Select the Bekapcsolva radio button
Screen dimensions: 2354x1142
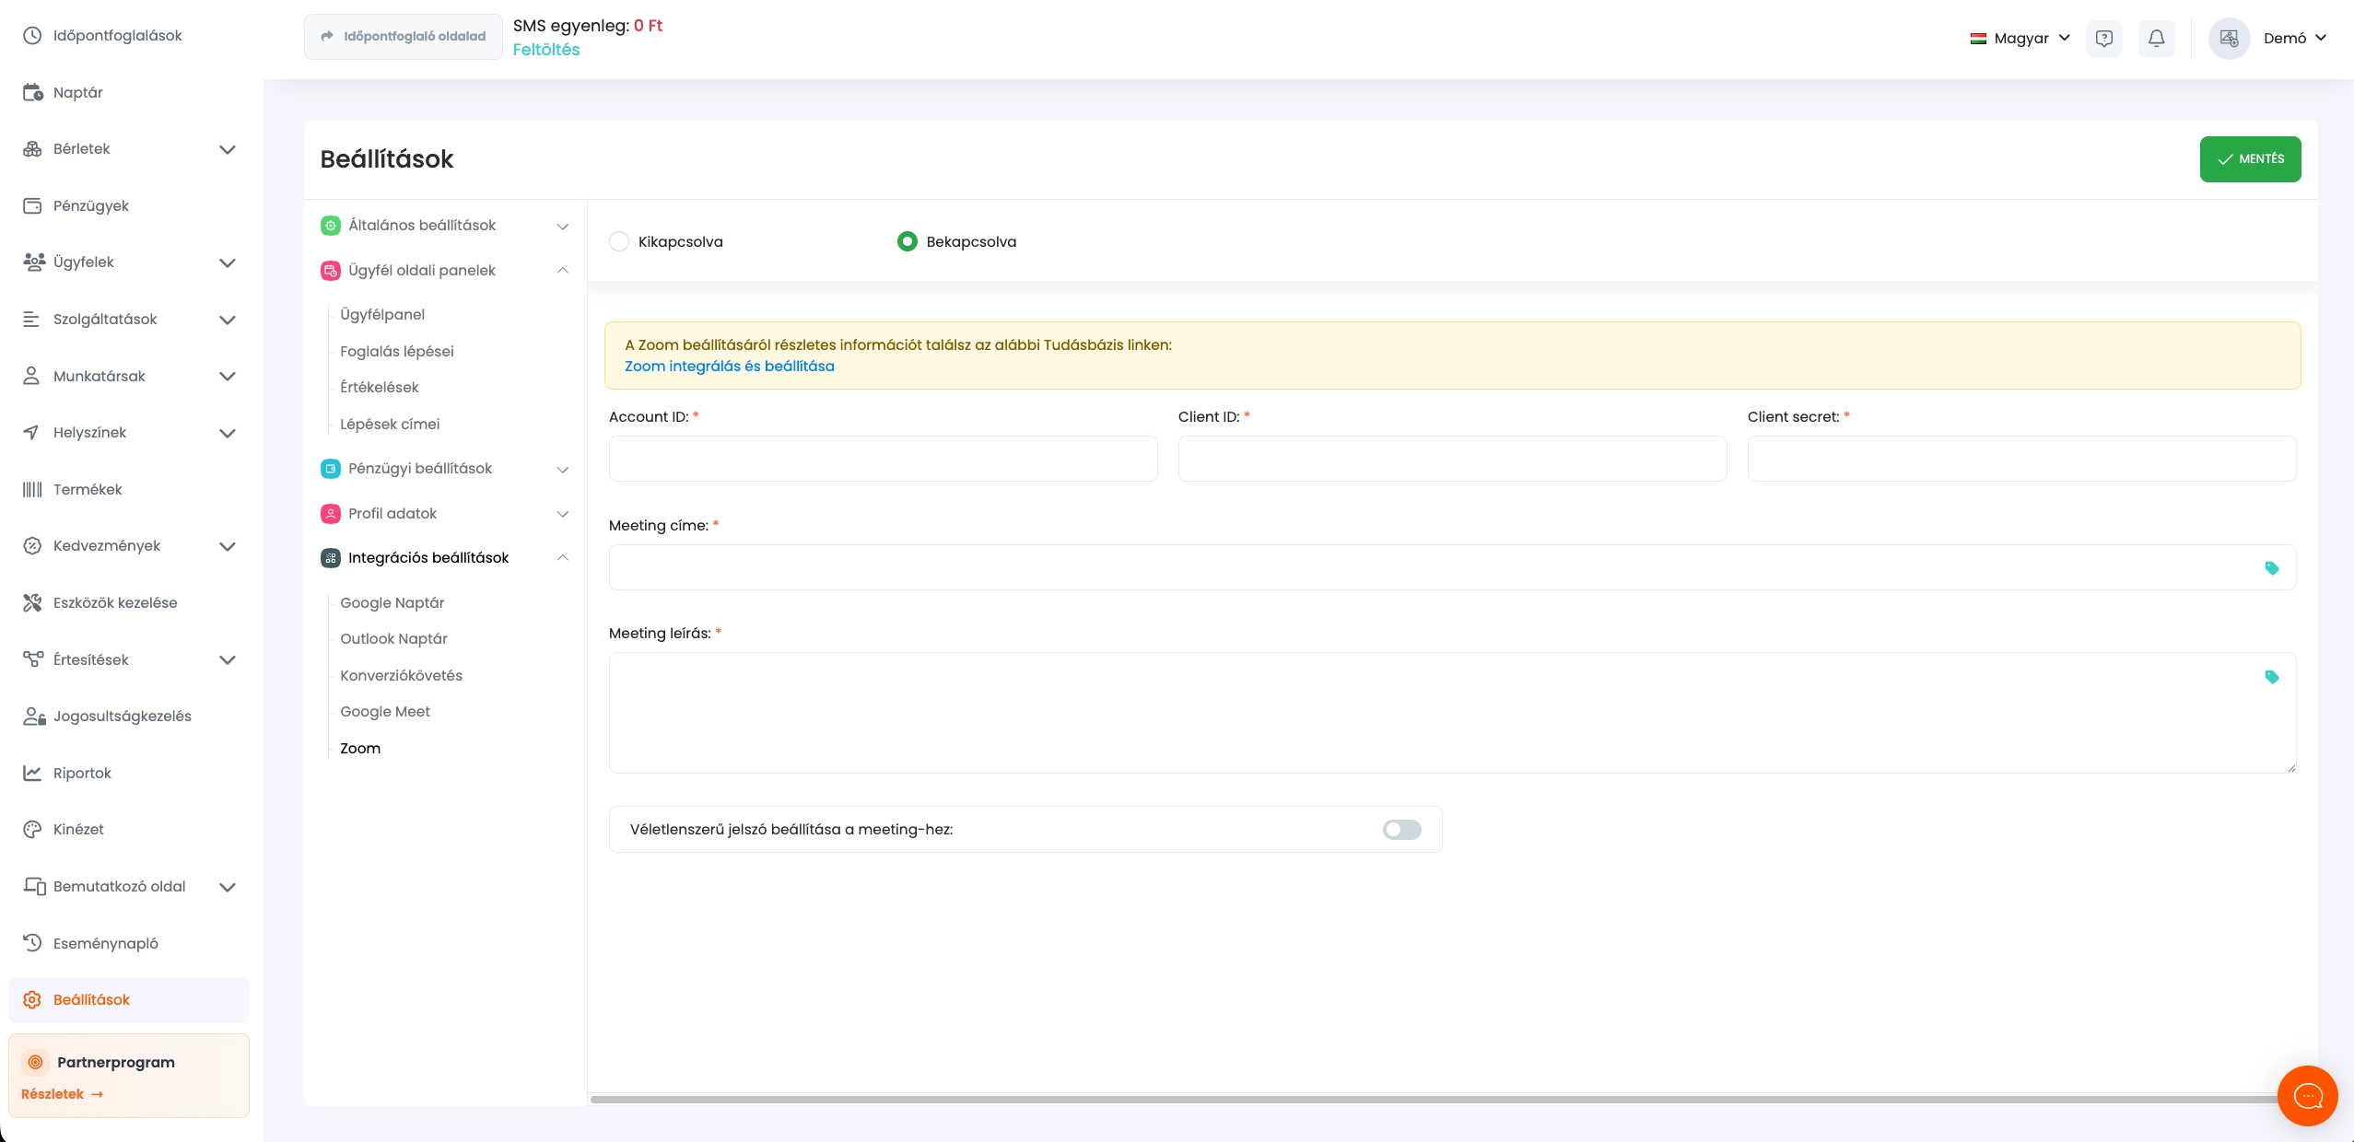coord(907,241)
